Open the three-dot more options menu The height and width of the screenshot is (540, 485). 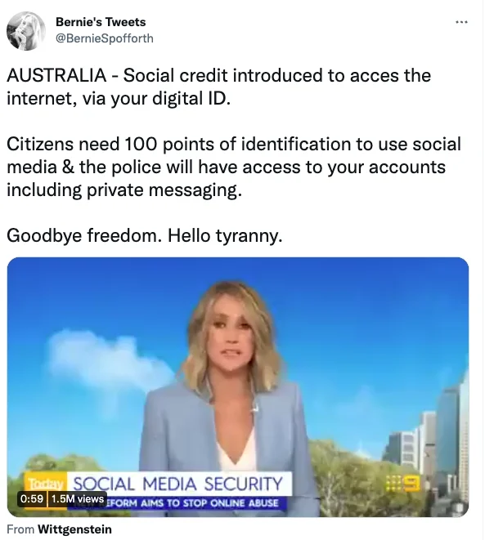point(461,22)
